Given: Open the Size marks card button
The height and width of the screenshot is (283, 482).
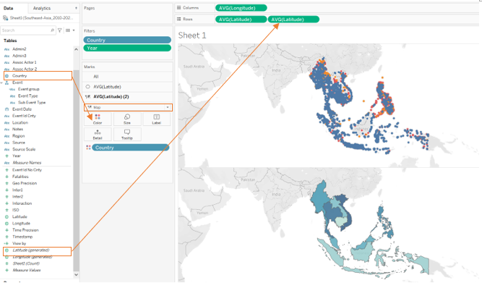Looking at the screenshot, I should pyautogui.click(x=127, y=119).
